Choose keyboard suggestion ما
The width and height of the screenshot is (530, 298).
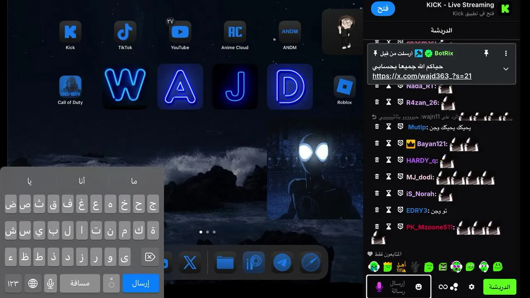(134, 181)
